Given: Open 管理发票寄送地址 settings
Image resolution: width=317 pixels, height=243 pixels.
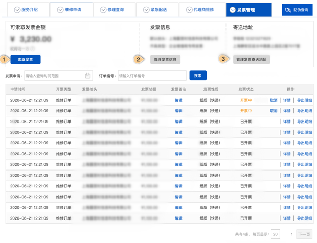Looking at the screenshot, I should point(251,59).
